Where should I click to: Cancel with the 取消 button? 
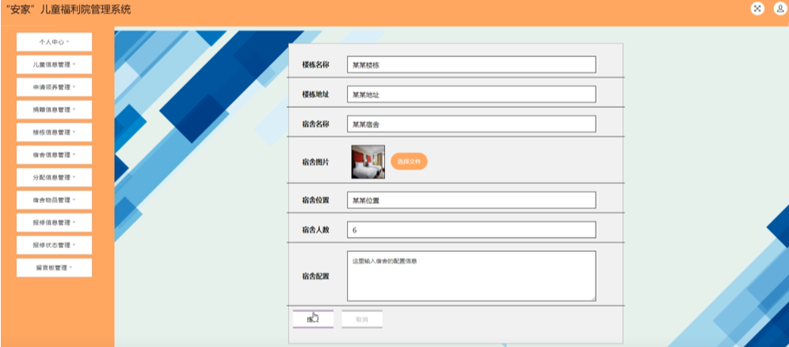click(362, 319)
